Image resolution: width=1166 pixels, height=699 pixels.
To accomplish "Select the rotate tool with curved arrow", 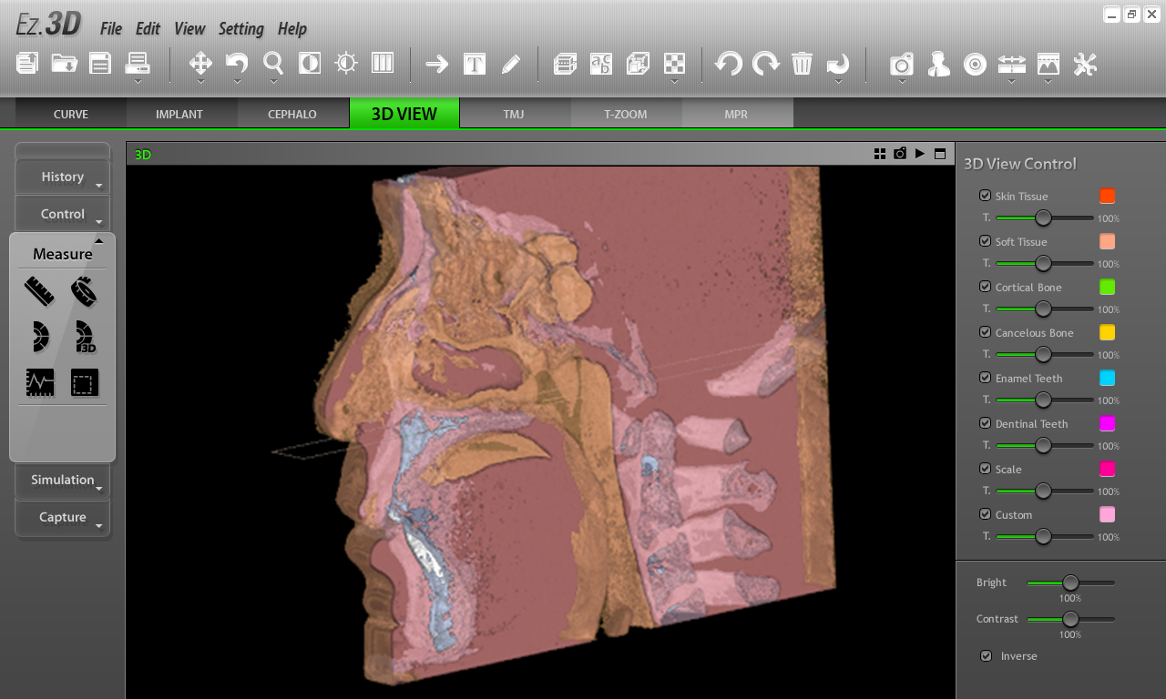I will click(237, 63).
